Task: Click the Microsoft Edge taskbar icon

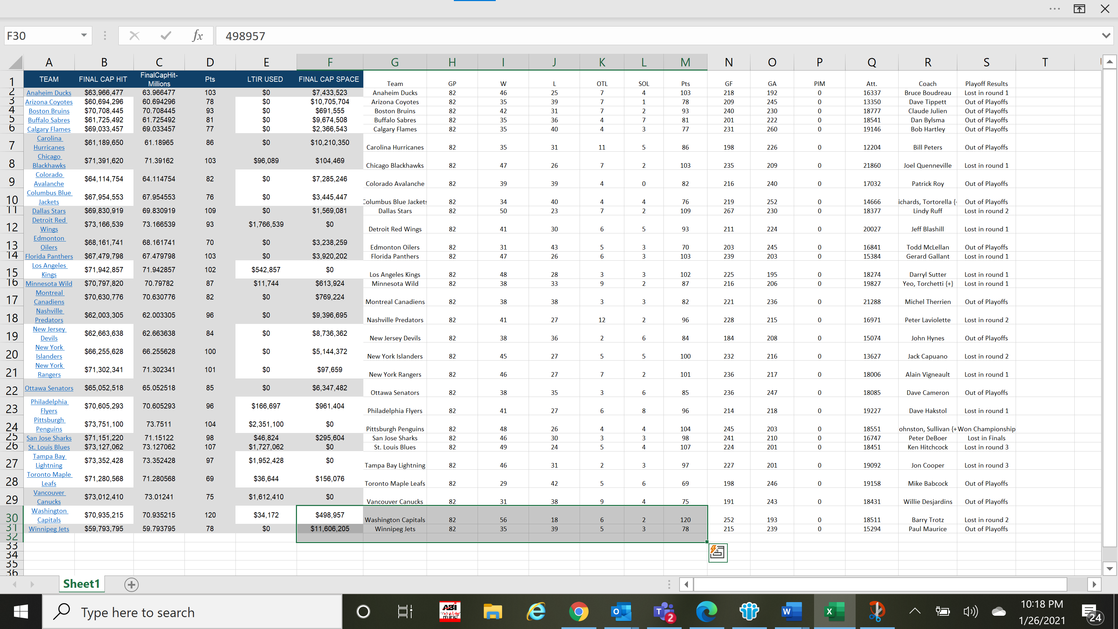Action: 706,612
